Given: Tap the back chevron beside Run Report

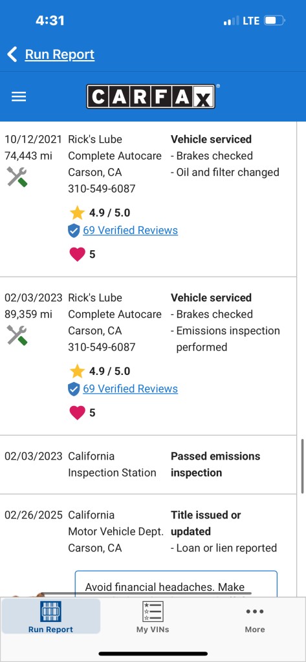Looking at the screenshot, I should 12,54.
